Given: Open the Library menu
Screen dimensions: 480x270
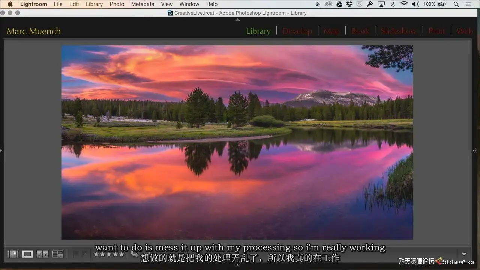Looking at the screenshot, I should click(94, 4).
